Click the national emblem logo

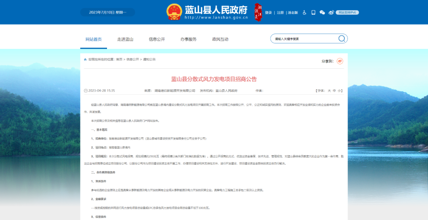pyautogui.click(x=173, y=12)
